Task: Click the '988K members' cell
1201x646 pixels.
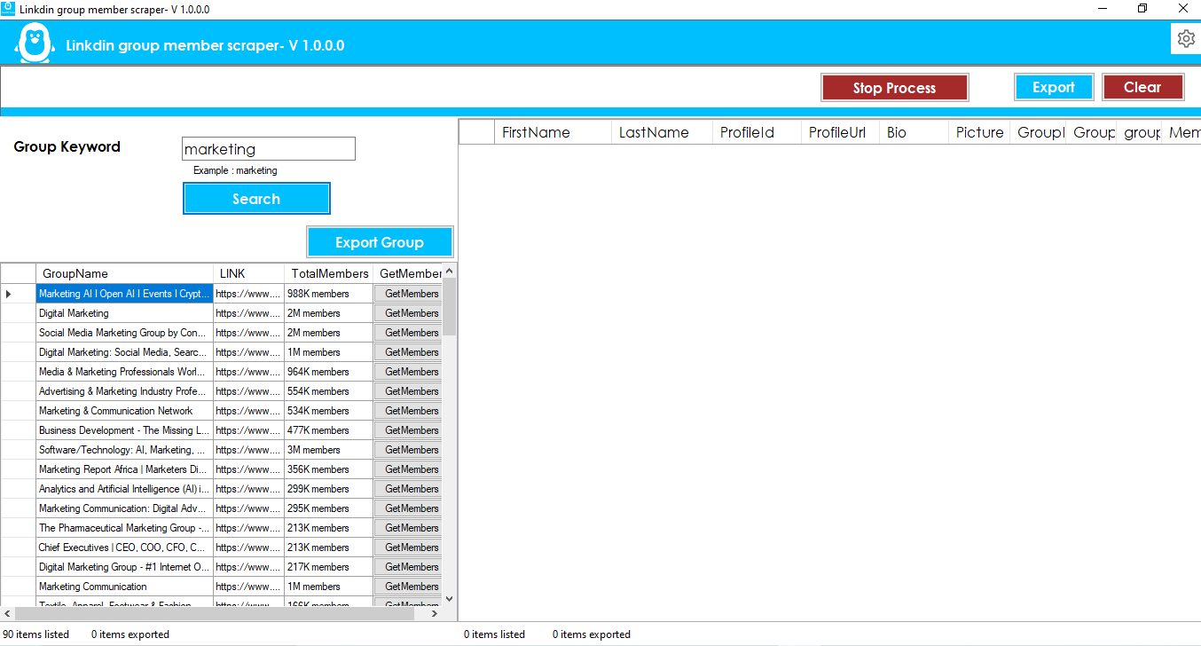Action: pyautogui.click(x=329, y=294)
